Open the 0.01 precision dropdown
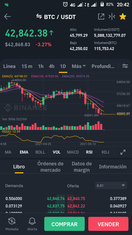The image size is (132, 235). pyautogui.click(x=111, y=185)
